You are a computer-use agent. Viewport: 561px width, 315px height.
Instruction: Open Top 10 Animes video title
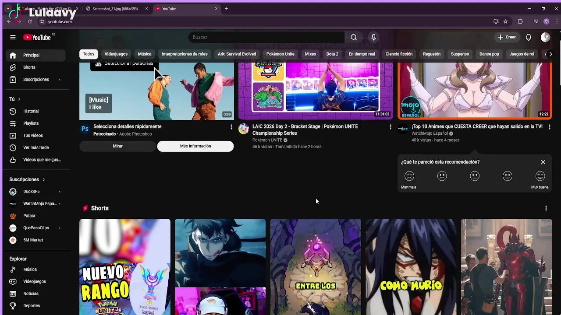(477, 126)
